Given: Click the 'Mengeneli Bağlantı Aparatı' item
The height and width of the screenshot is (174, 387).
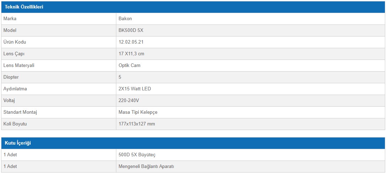Looking at the screenshot, I should coord(146,167).
